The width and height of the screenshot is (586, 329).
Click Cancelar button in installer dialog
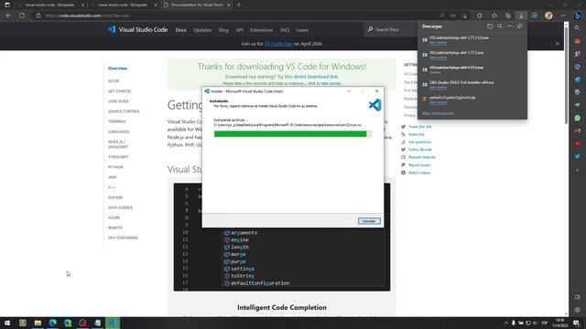click(x=369, y=221)
